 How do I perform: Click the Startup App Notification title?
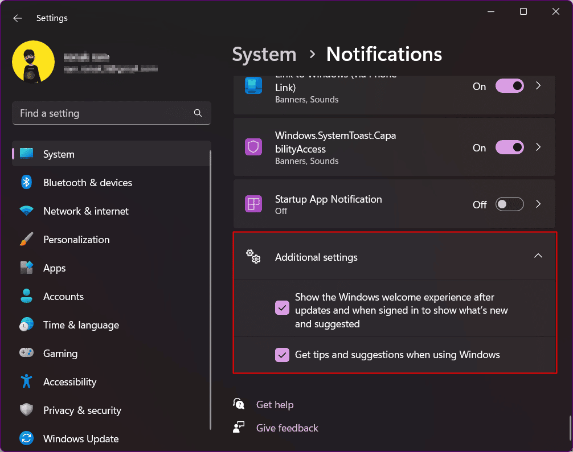pos(328,199)
